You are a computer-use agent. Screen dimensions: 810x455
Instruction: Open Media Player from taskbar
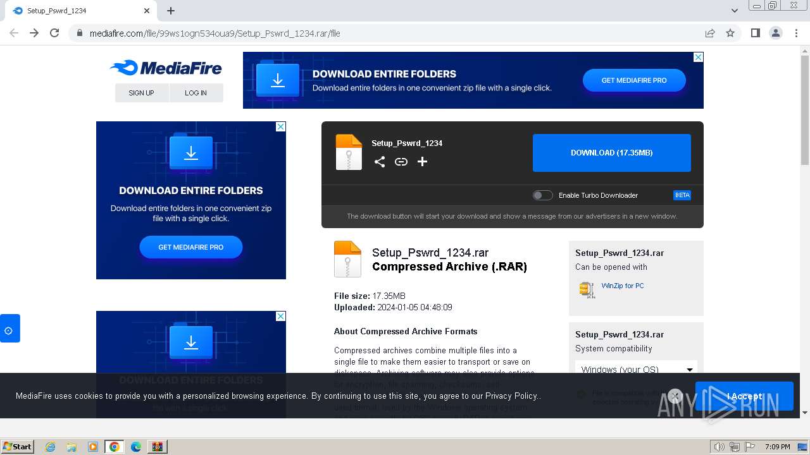click(93, 447)
